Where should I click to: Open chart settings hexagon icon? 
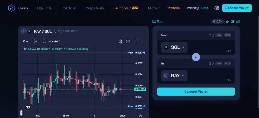(128, 41)
